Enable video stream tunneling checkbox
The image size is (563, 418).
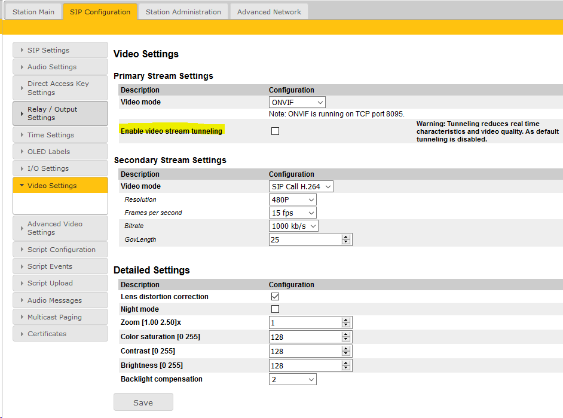click(x=275, y=131)
